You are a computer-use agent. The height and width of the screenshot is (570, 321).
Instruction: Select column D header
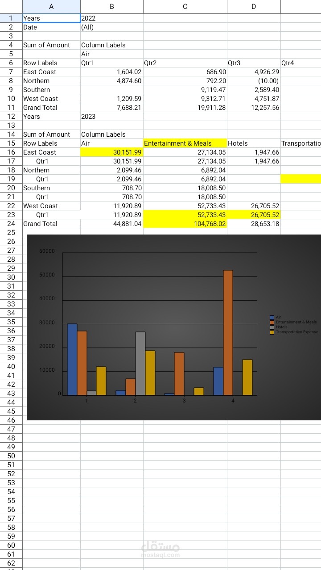point(254,6)
